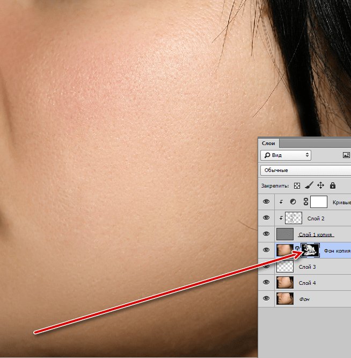Click white mask thumbnail on Кривые layer
This screenshot has width=351, height=358.
point(319,202)
